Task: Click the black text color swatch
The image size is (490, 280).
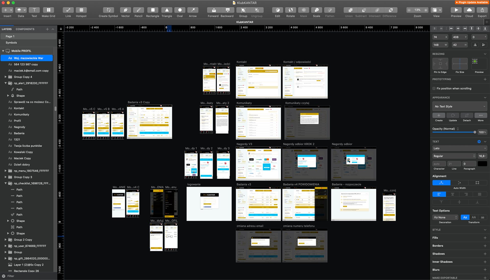Action: tap(482, 164)
